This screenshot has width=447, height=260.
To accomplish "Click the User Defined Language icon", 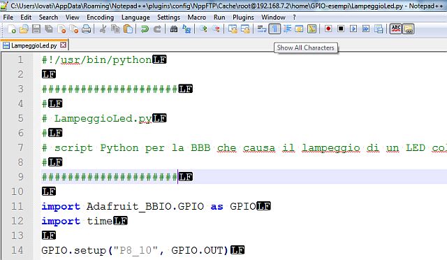I will pyautogui.click(x=299, y=29).
